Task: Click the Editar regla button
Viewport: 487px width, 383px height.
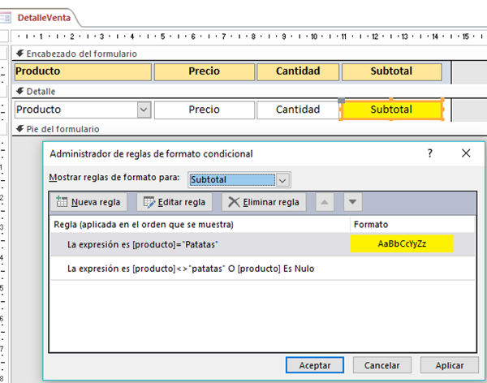Action: [x=175, y=202]
